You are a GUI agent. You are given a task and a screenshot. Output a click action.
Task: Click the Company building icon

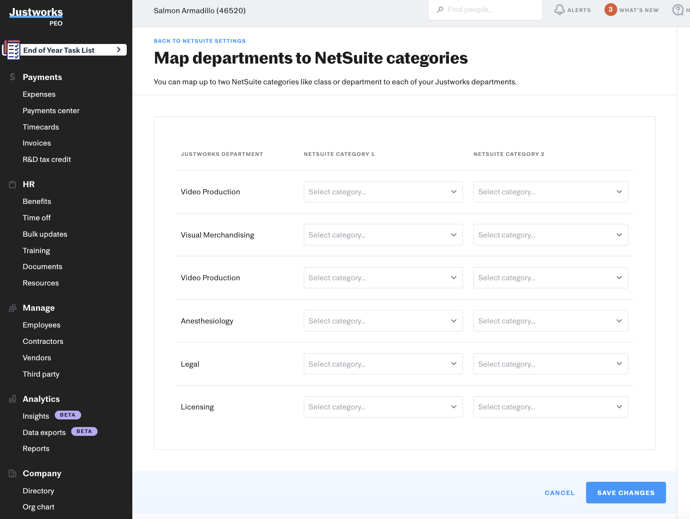[12, 473]
